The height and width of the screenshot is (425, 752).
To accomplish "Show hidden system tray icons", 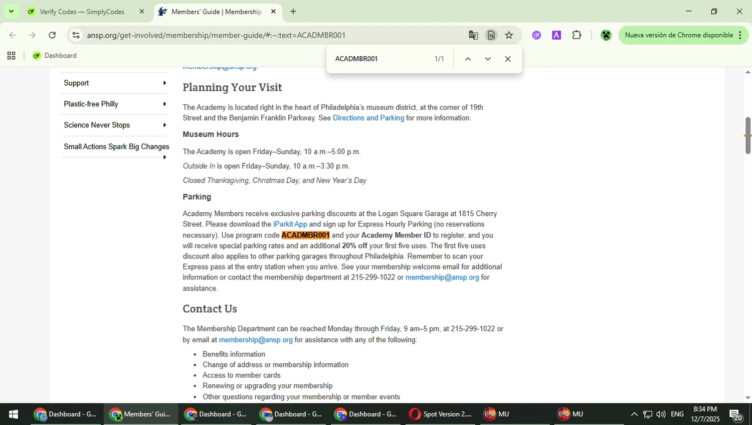I will pos(634,414).
